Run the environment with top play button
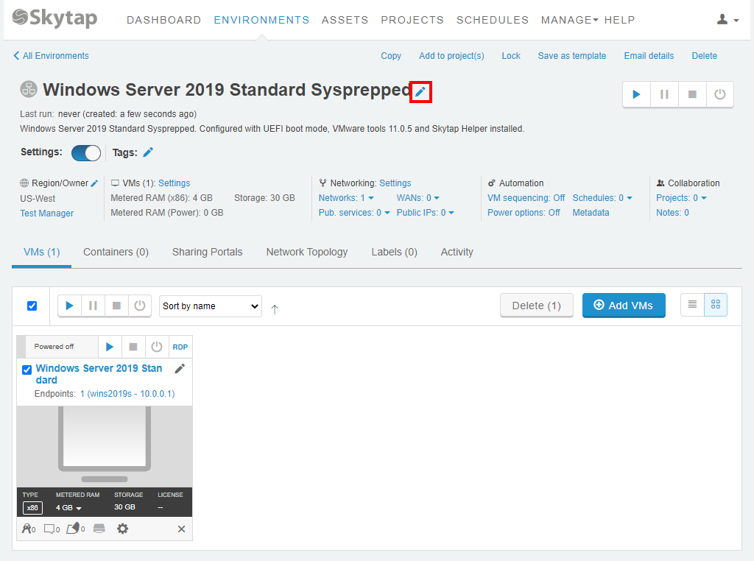Image resolution: width=754 pixels, height=561 pixels. coord(636,94)
